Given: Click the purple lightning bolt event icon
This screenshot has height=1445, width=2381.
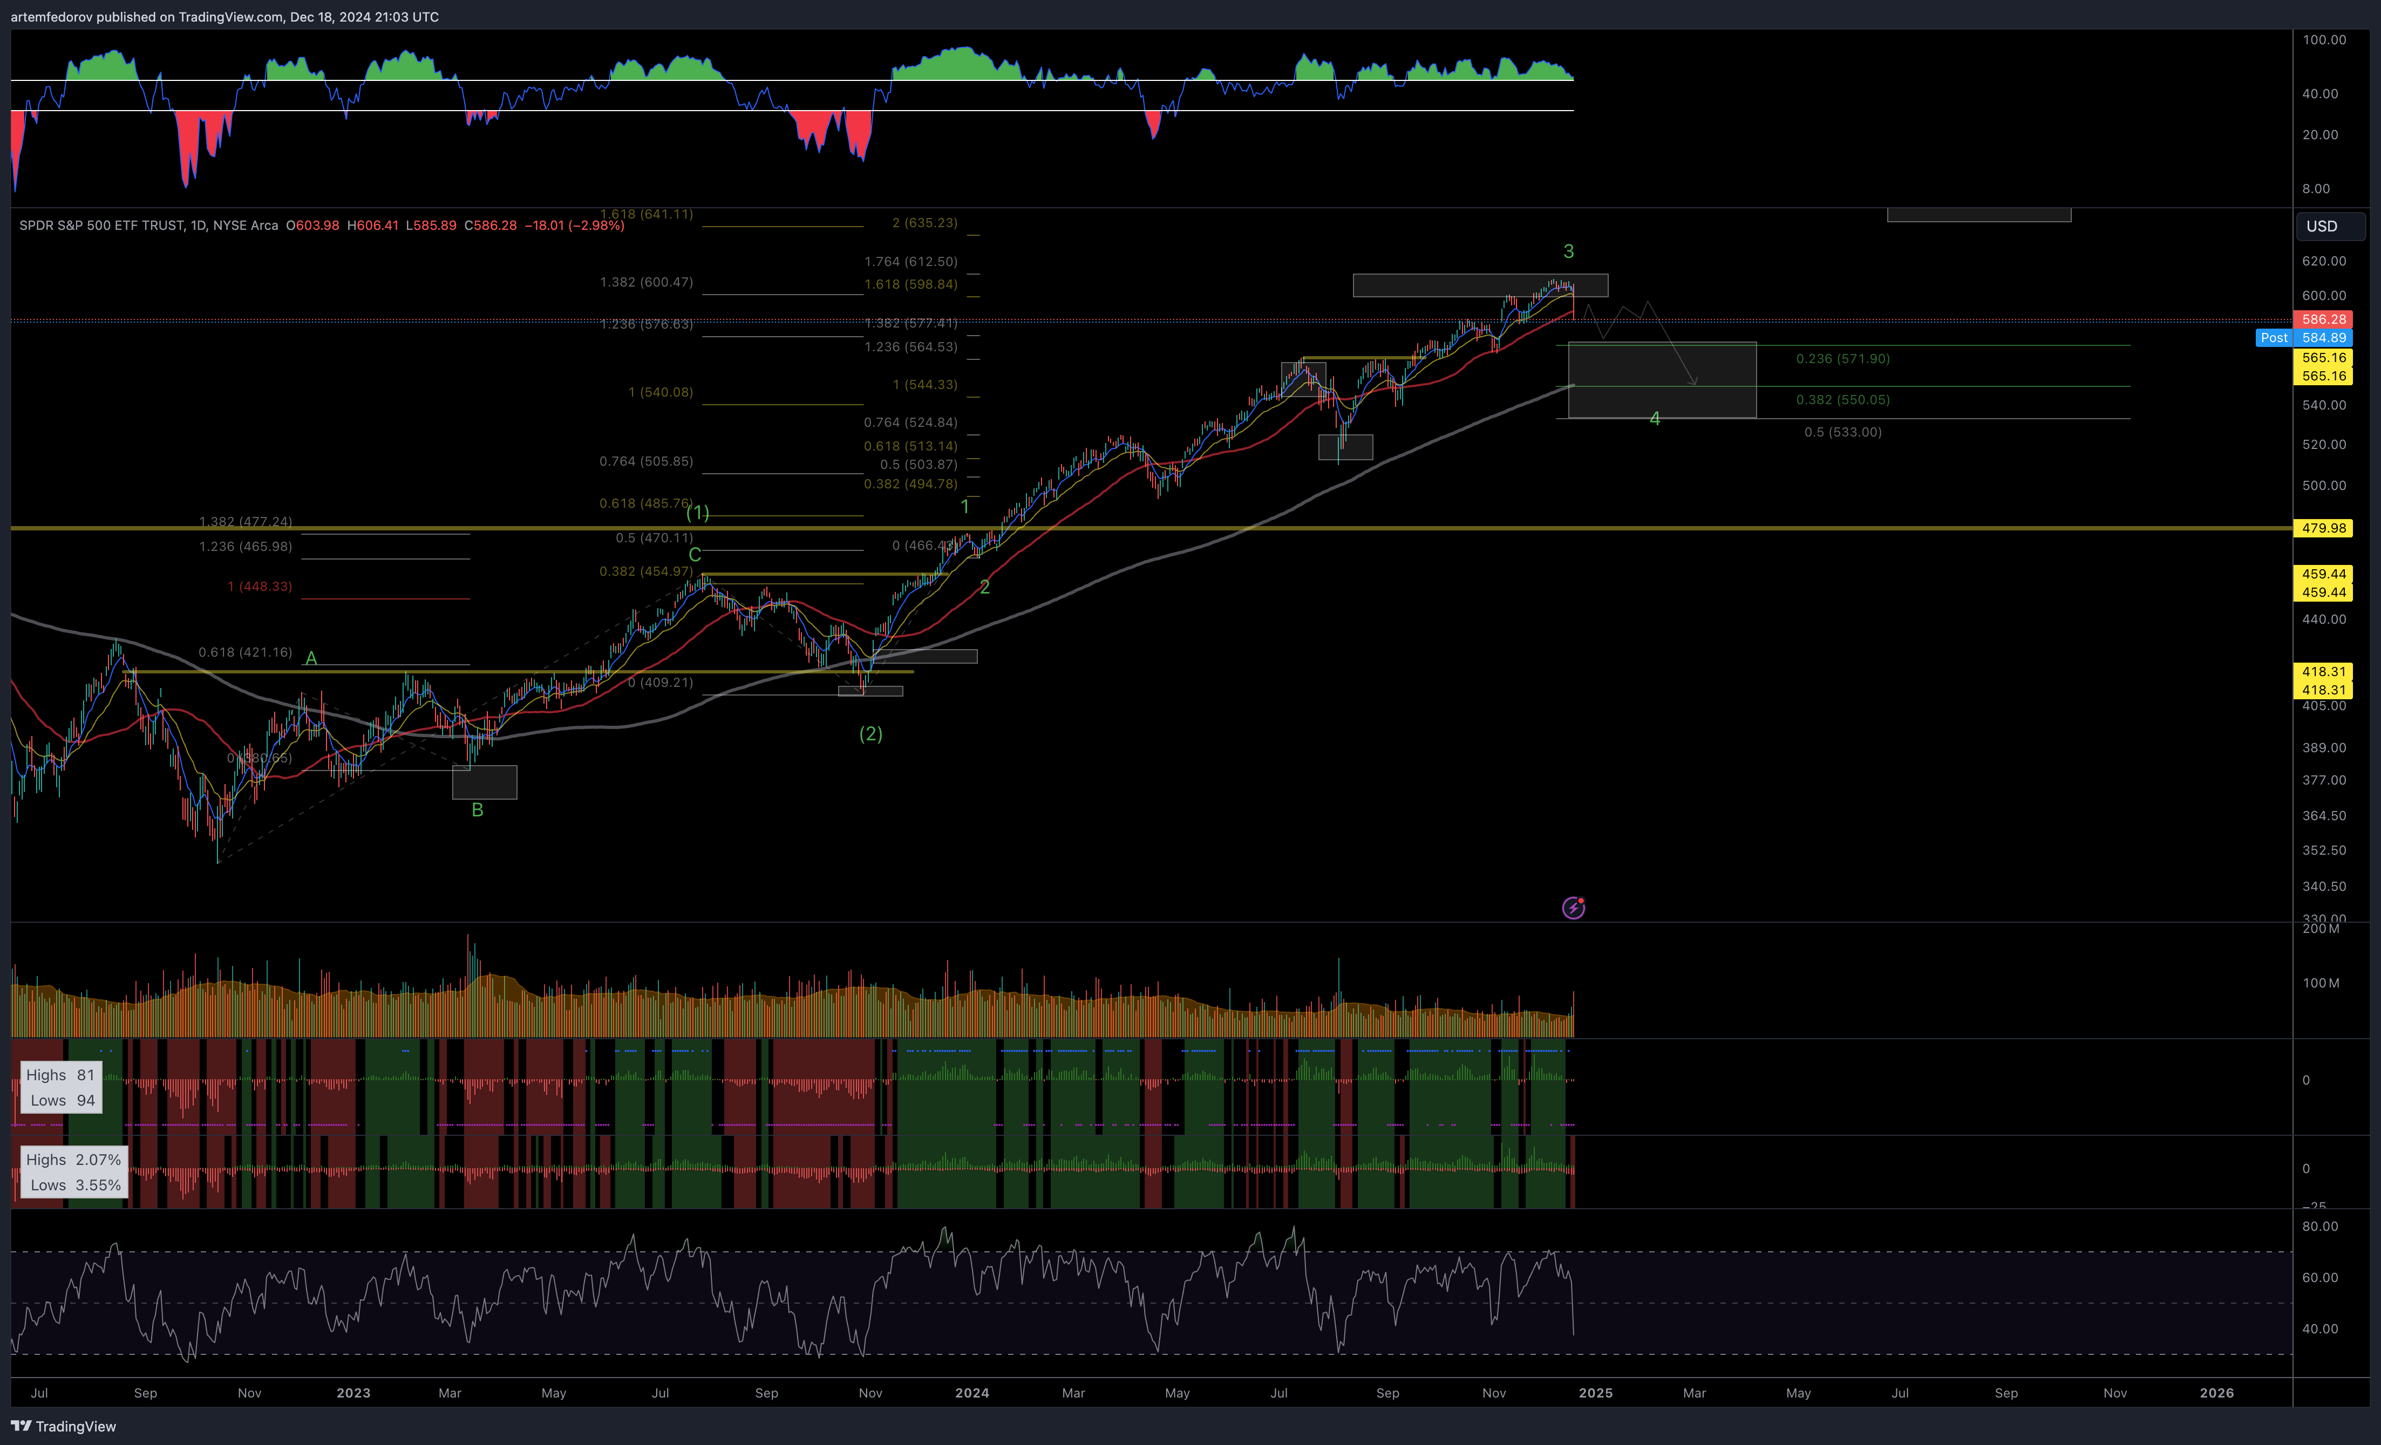Looking at the screenshot, I should click(1573, 907).
